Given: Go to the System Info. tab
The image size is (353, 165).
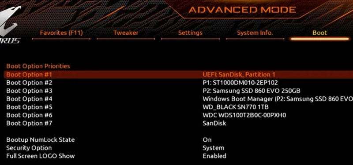Looking at the screenshot, I should click(255, 33).
